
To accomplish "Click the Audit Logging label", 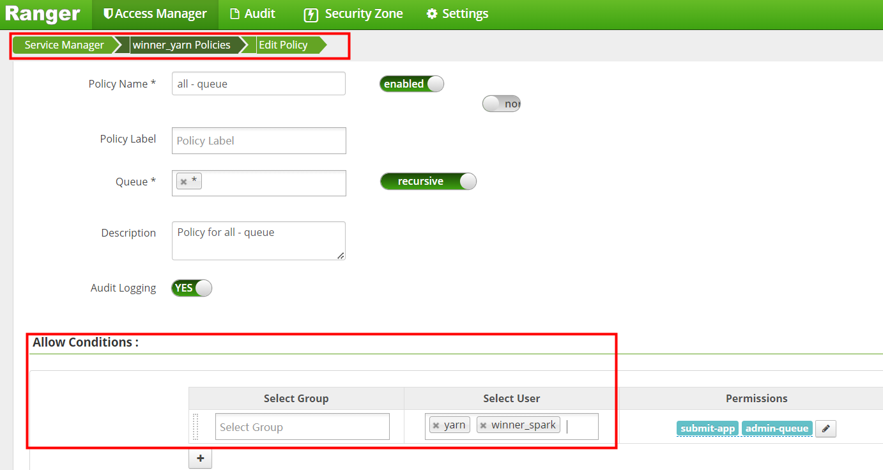I will pyautogui.click(x=123, y=288).
